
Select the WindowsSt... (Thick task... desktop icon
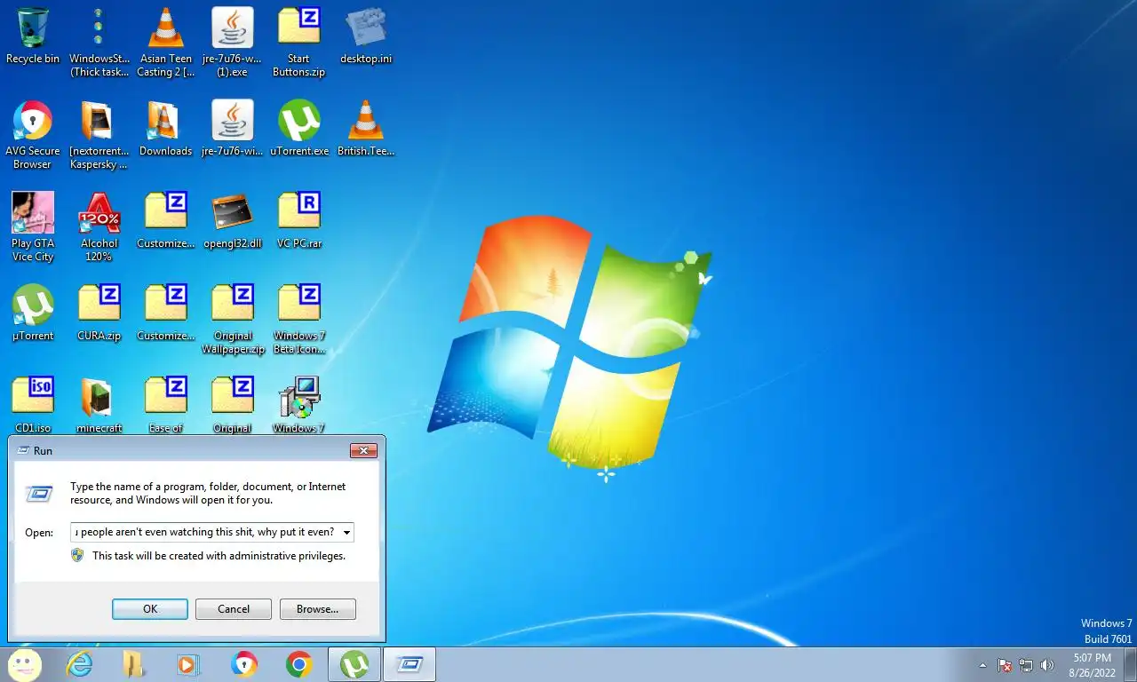point(99,42)
